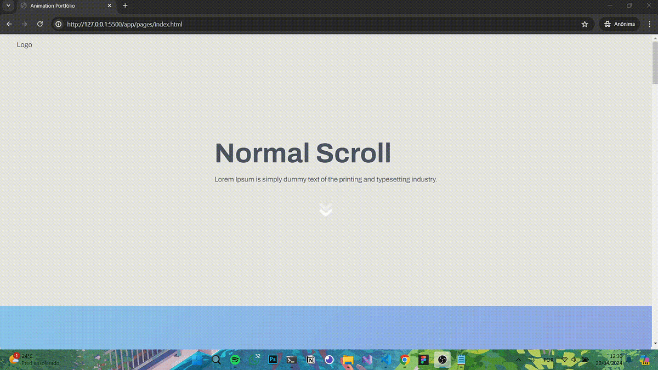This screenshot has width=658, height=370.
Task: Open Spotify from the taskbar
Action: (x=235, y=360)
